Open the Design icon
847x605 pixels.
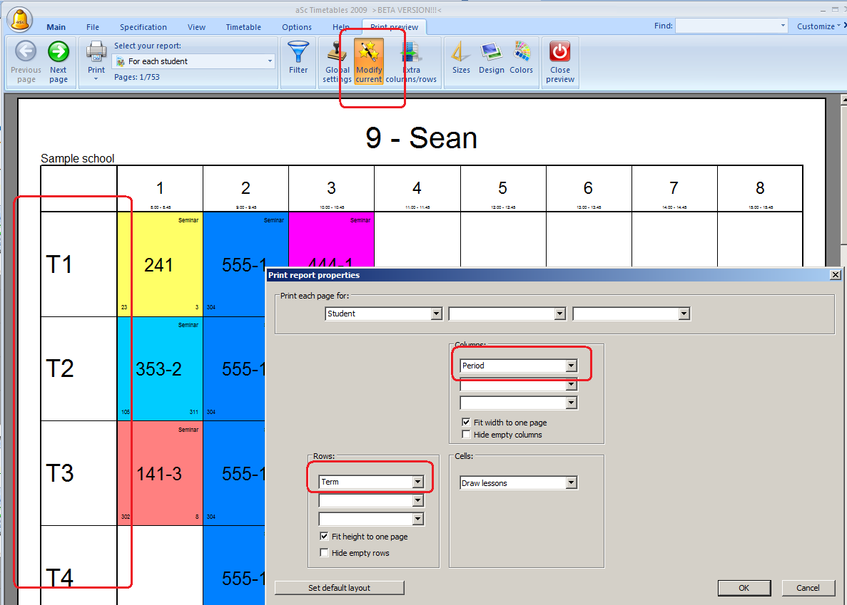pyautogui.click(x=492, y=52)
